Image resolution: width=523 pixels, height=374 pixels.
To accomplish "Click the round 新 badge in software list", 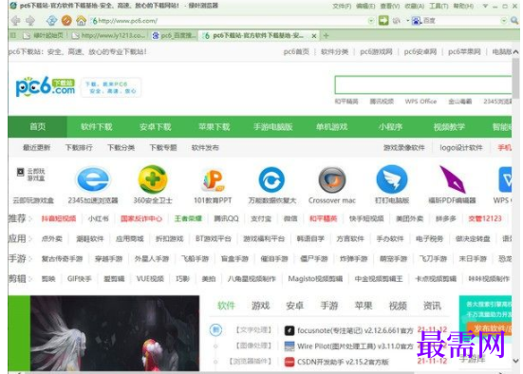I will 215,330.
